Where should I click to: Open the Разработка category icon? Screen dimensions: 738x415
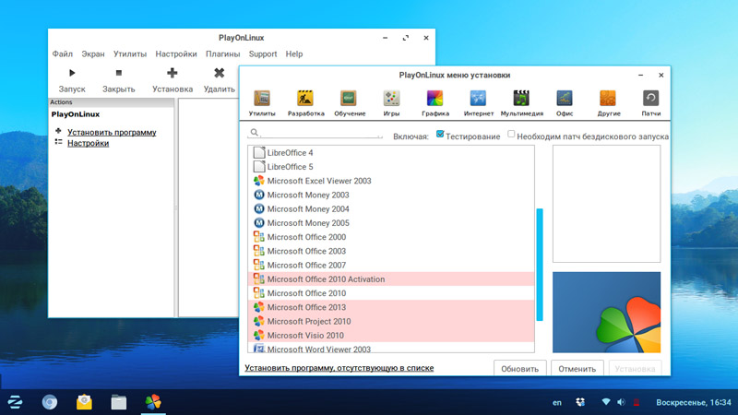(305, 98)
